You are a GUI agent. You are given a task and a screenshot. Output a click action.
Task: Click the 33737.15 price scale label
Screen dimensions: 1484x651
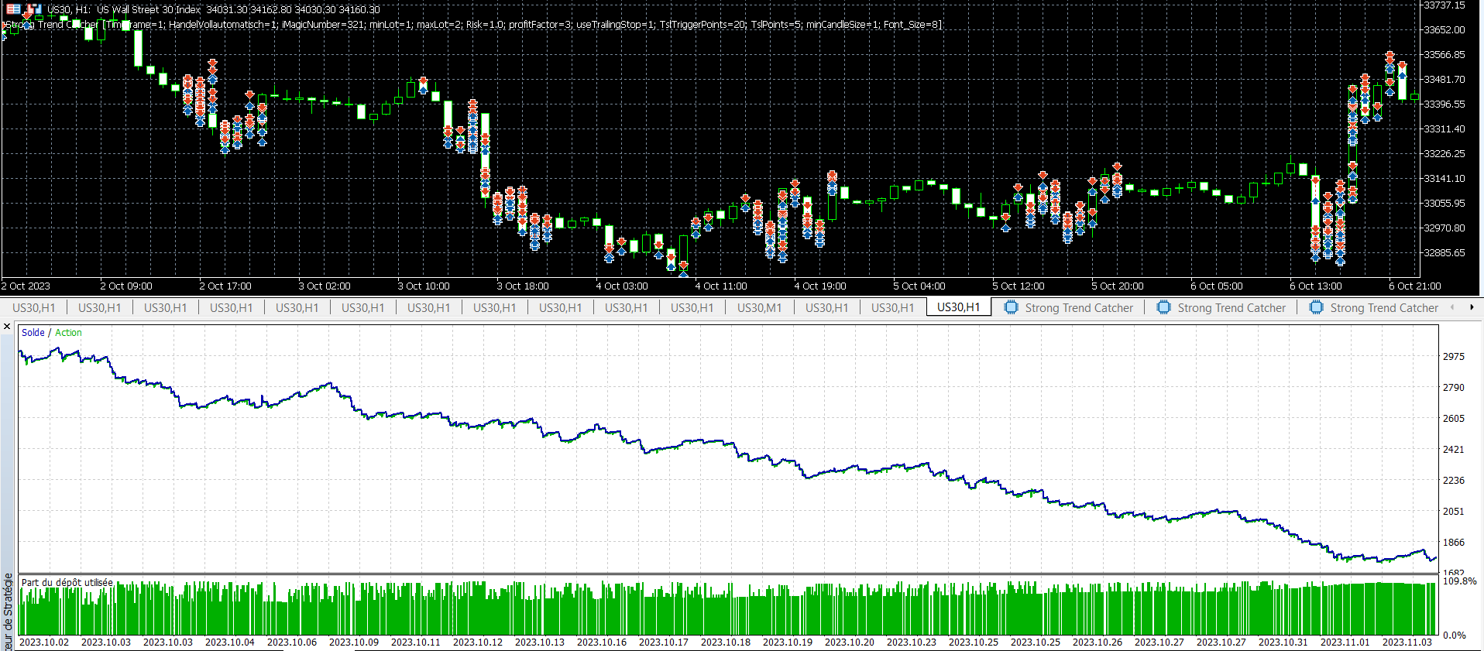1444,5
